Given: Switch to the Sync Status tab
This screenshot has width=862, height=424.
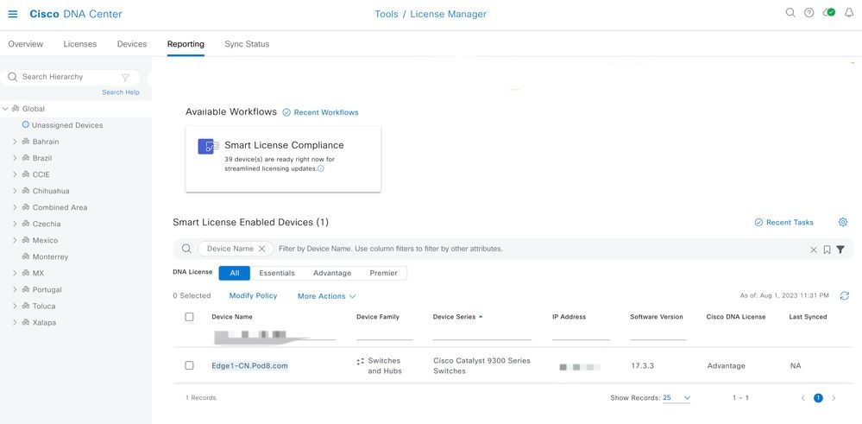Looking at the screenshot, I should pos(247,44).
